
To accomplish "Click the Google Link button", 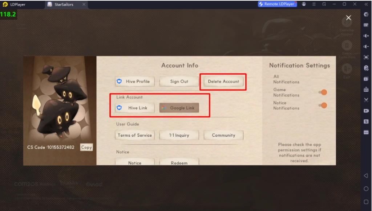I will click(179, 108).
